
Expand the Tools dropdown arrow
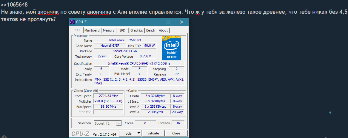coord(138,133)
